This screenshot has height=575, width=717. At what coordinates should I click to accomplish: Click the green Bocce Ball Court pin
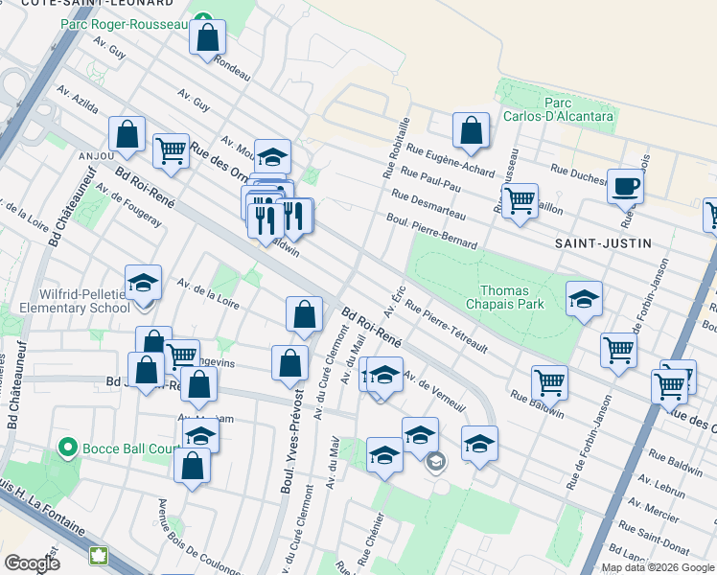pos(68,448)
